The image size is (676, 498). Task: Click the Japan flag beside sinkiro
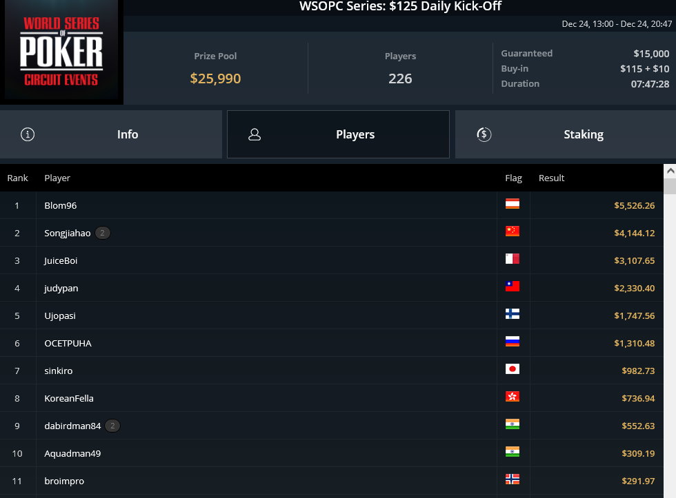click(512, 369)
